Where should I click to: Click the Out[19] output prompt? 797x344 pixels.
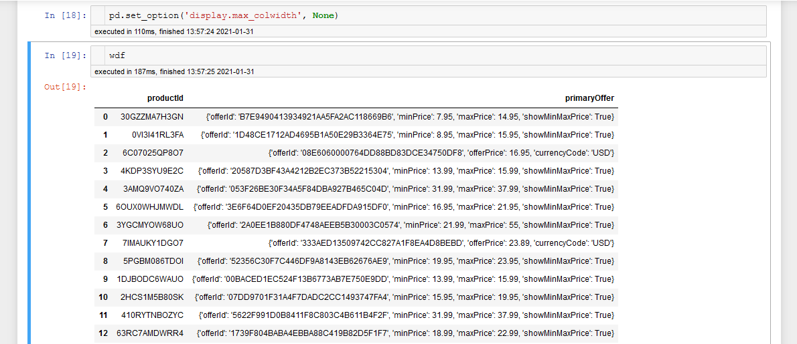[66, 87]
